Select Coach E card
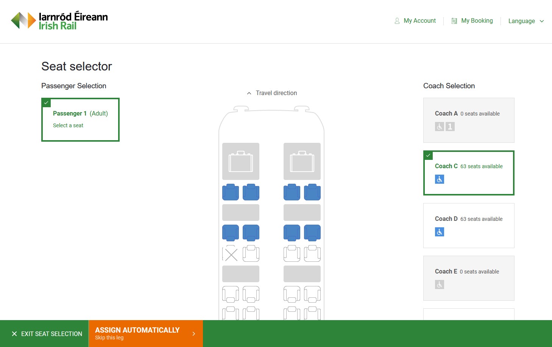This screenshot has width=552, height=347. [x=469, y=278]
